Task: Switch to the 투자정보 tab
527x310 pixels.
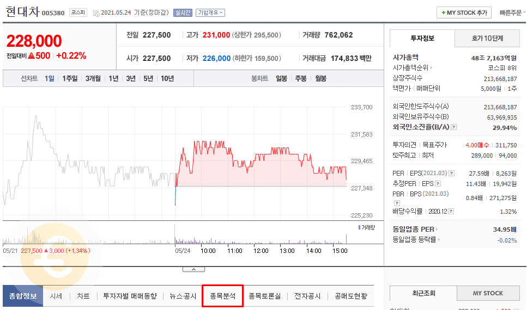Action: tap(422, 38)
